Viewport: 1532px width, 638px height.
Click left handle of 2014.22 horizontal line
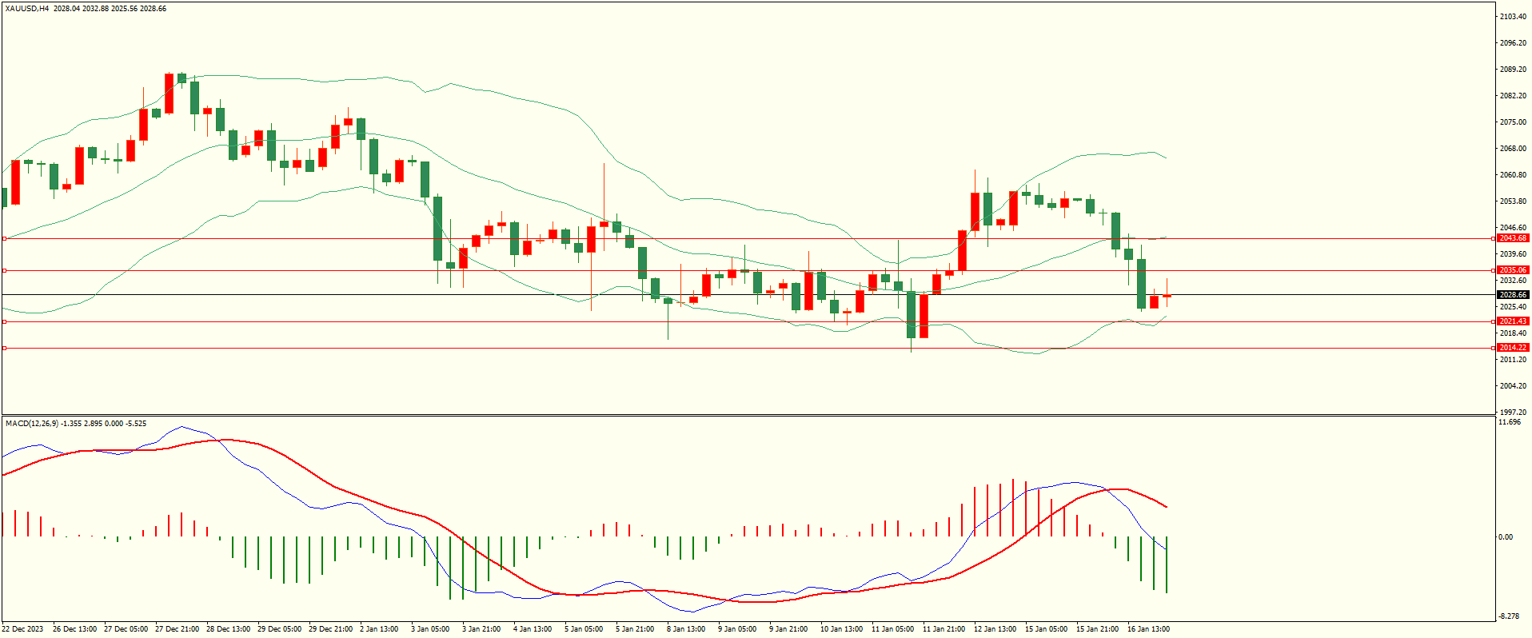tap(4, 348)
